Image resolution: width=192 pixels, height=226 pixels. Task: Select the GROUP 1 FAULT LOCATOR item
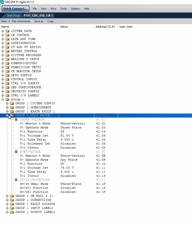click(x=35, y=204)
